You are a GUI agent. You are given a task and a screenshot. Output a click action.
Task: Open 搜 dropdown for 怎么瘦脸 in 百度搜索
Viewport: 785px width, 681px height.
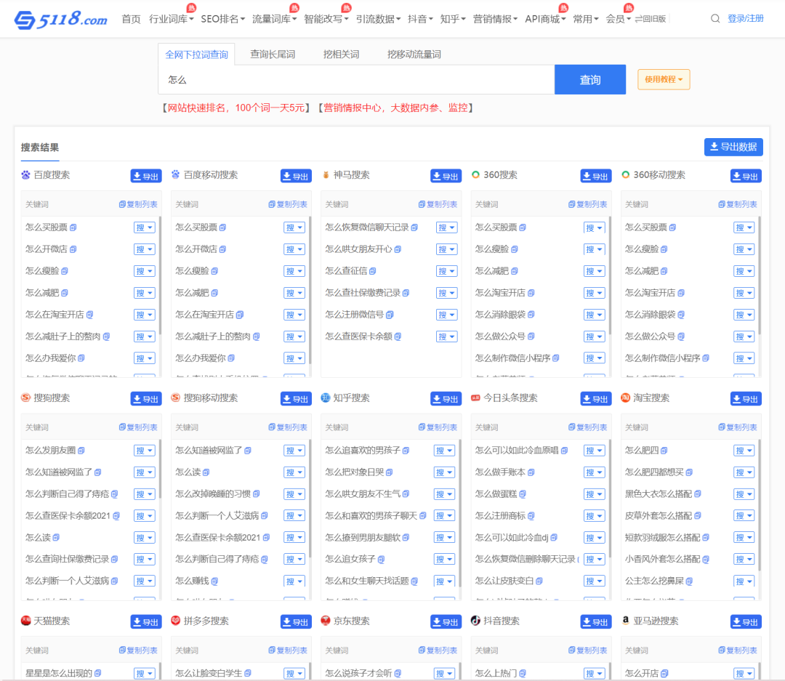[145, 271]
